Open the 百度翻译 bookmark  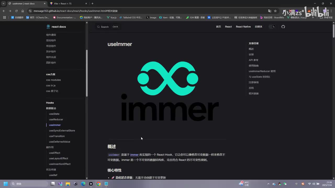tap(17, 17)
